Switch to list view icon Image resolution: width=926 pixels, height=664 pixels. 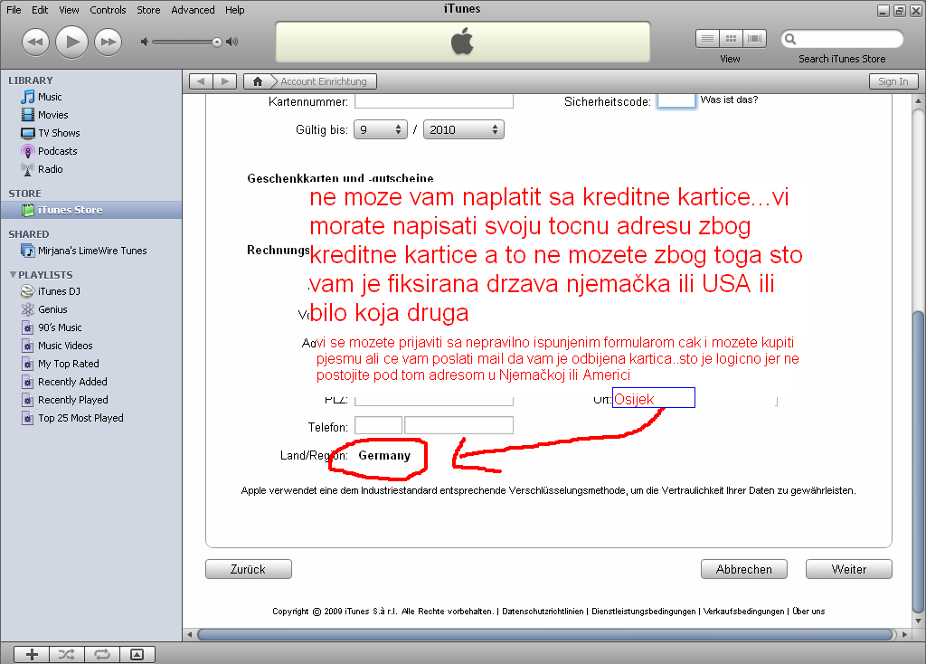coord(707,38)
